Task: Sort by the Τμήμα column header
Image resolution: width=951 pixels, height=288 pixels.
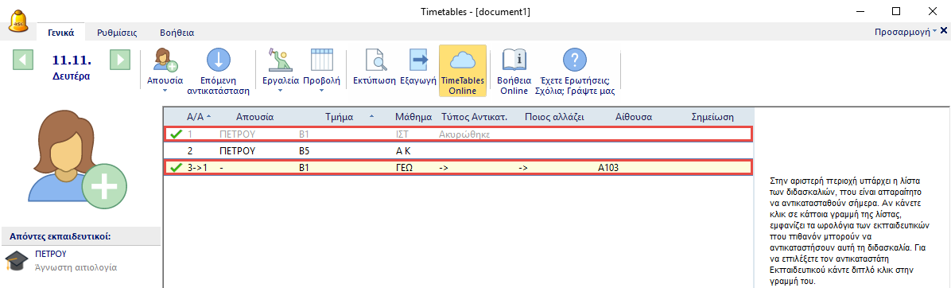Action: click(340, 117)
